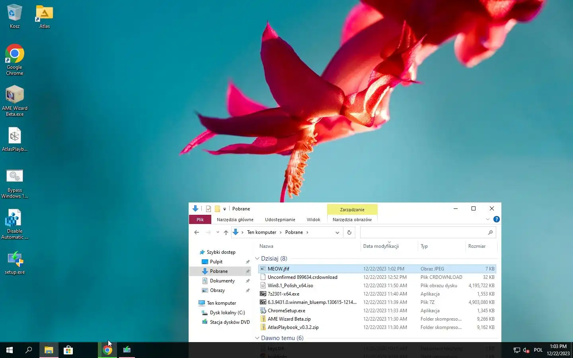This screenshot has width=573, height=358.
Task: Select the 7z2301-x64.exe file
Action: [377, 294]
